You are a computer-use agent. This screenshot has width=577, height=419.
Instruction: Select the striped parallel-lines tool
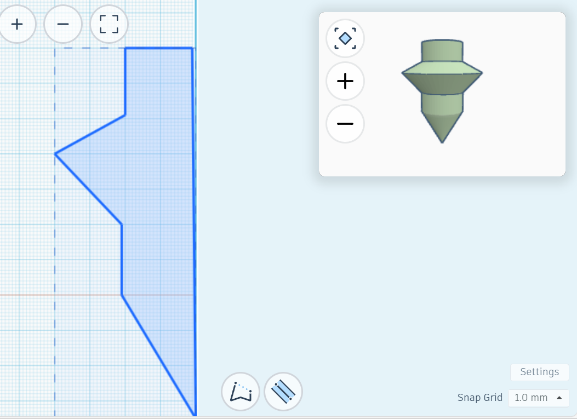(x=283, y=392)
